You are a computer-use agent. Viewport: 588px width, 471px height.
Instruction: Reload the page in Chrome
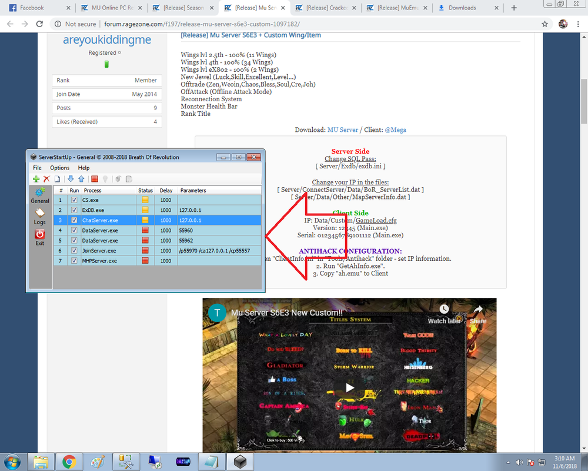pyautogui.click(x=39, y=24)
